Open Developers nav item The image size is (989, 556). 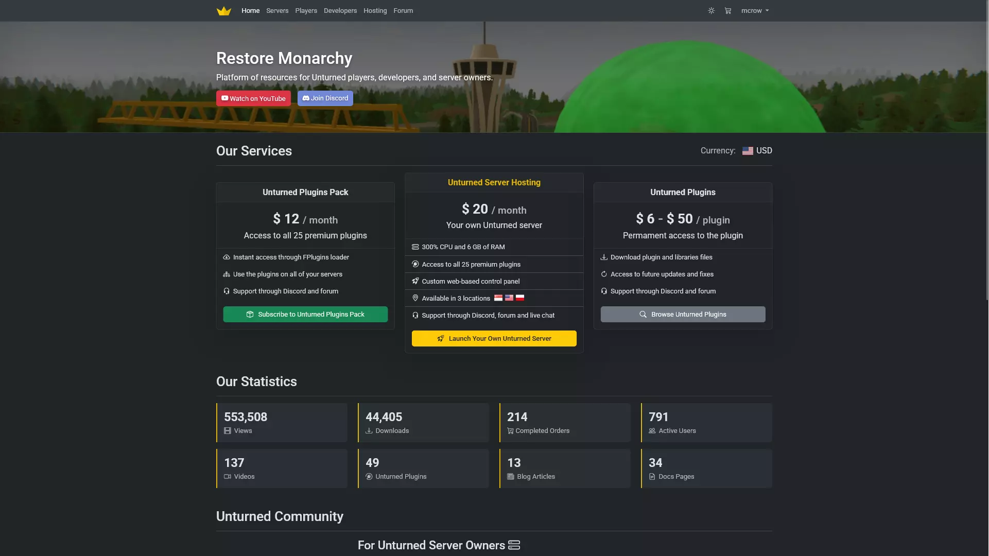340,11
